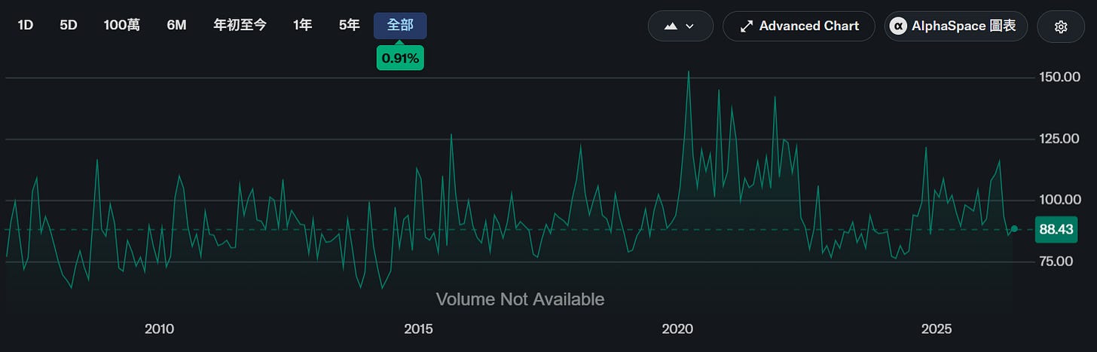Viewport: 1097px width, 352px height.
Task: Click the 2025 year label
Action: tap(937, 329)
